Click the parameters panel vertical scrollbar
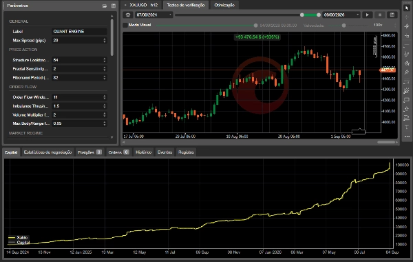Image resolution: width=413 pixels, height=262 pixels. (112, 37)
